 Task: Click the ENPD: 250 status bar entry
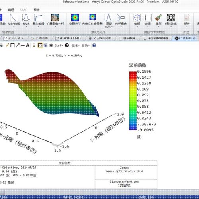[x=146, y=197]
